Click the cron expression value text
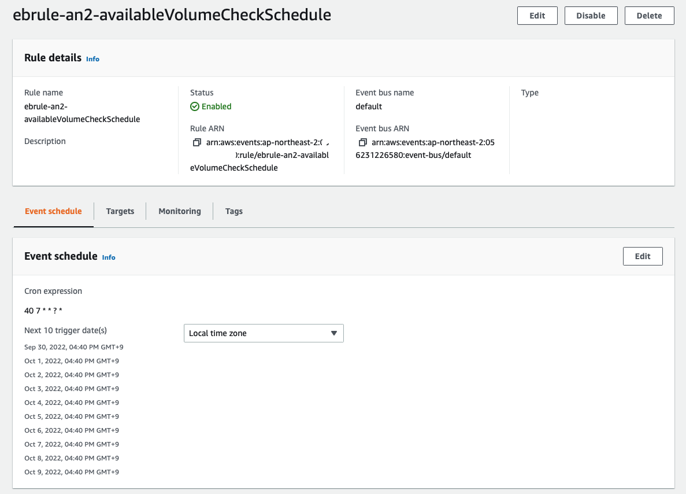The image size is (686, 494). pos(43,311)
